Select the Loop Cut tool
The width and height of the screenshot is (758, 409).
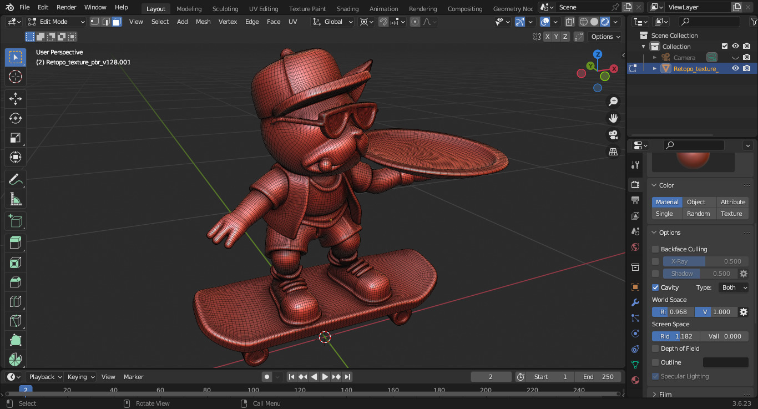16,301
